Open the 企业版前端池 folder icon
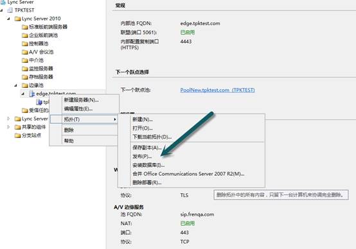 [x=25, y=35]
